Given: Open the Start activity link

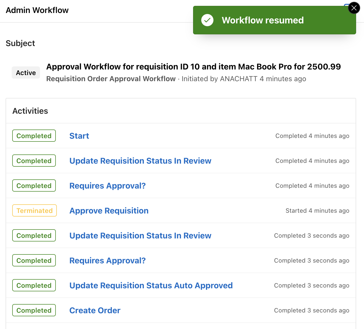Looking at the screenshot, I should tap(79, 136).
